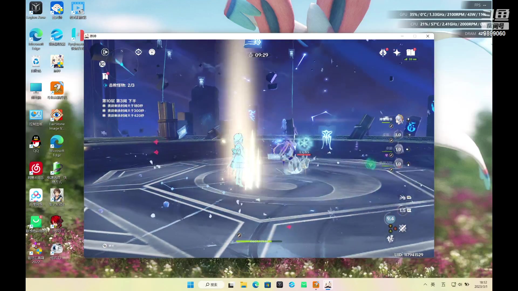Click the taskbar 搜索 search box
Image resolution: width=518 pixels, height=291 pixels.
tap(211, 285)
